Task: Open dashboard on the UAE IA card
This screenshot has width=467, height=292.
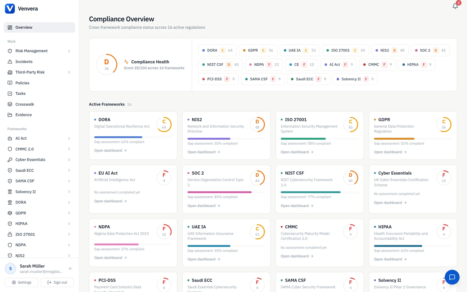Action: click(x=204, y=259)
